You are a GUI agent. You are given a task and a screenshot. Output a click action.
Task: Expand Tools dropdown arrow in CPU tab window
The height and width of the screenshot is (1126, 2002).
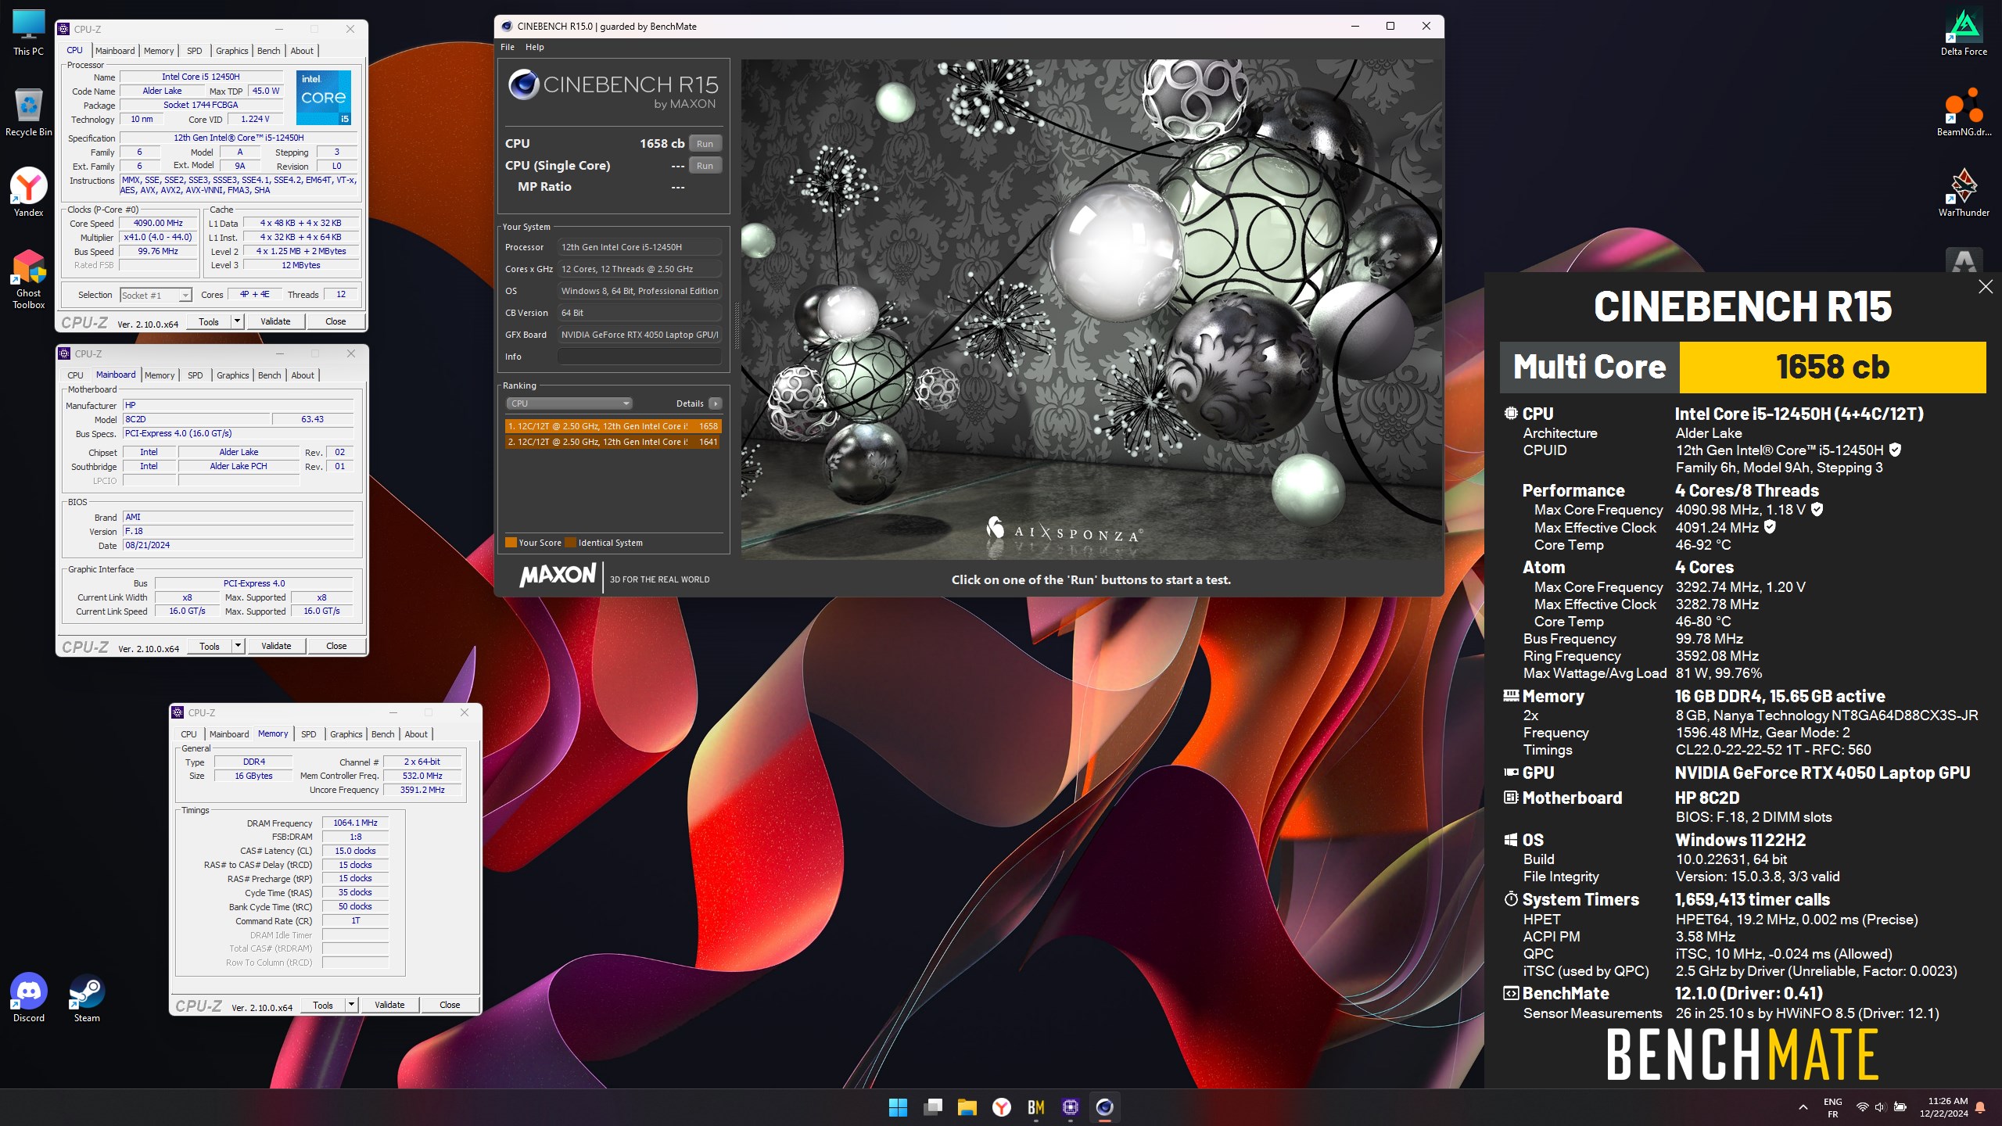(x=237, y=321)
